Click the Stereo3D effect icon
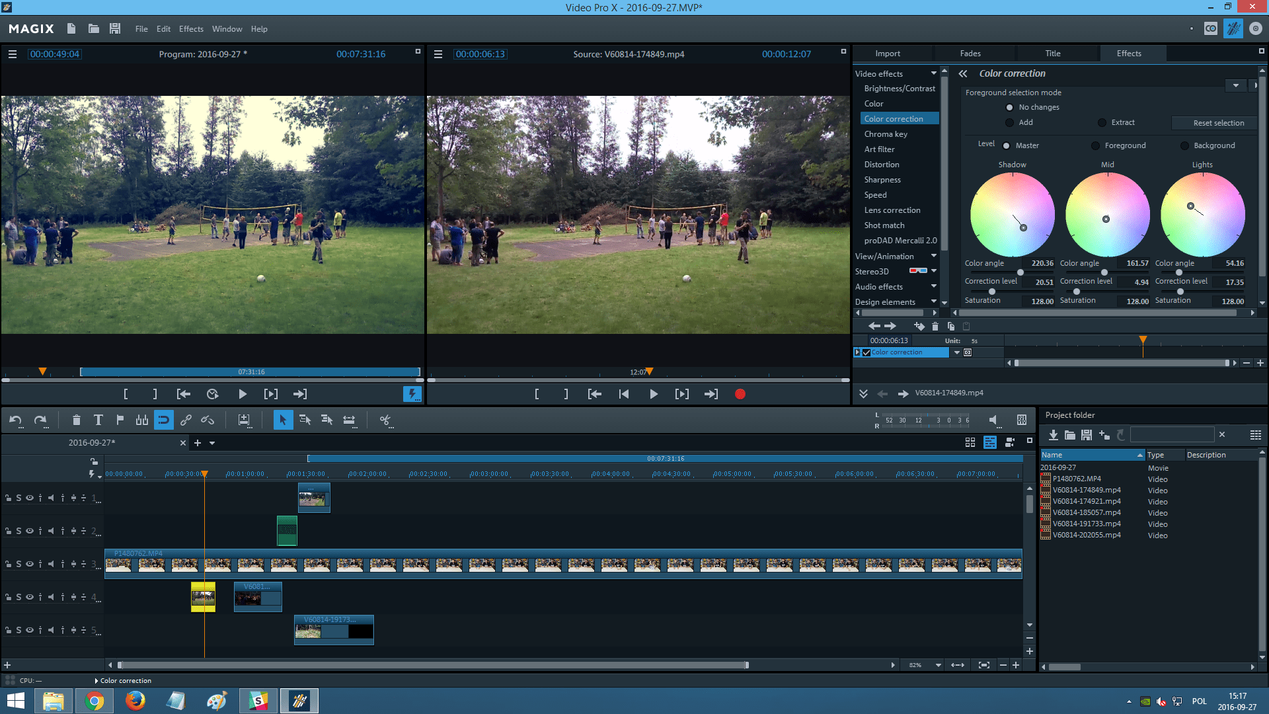 (x=918, y=270)
